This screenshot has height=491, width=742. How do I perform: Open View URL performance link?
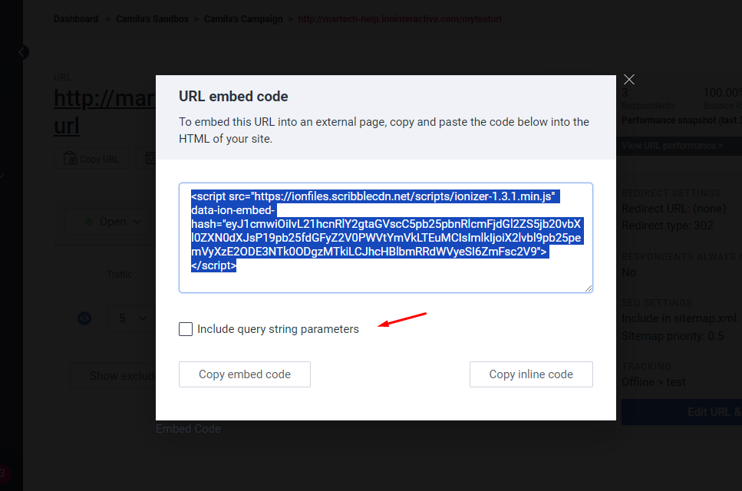tap(672, 146)
